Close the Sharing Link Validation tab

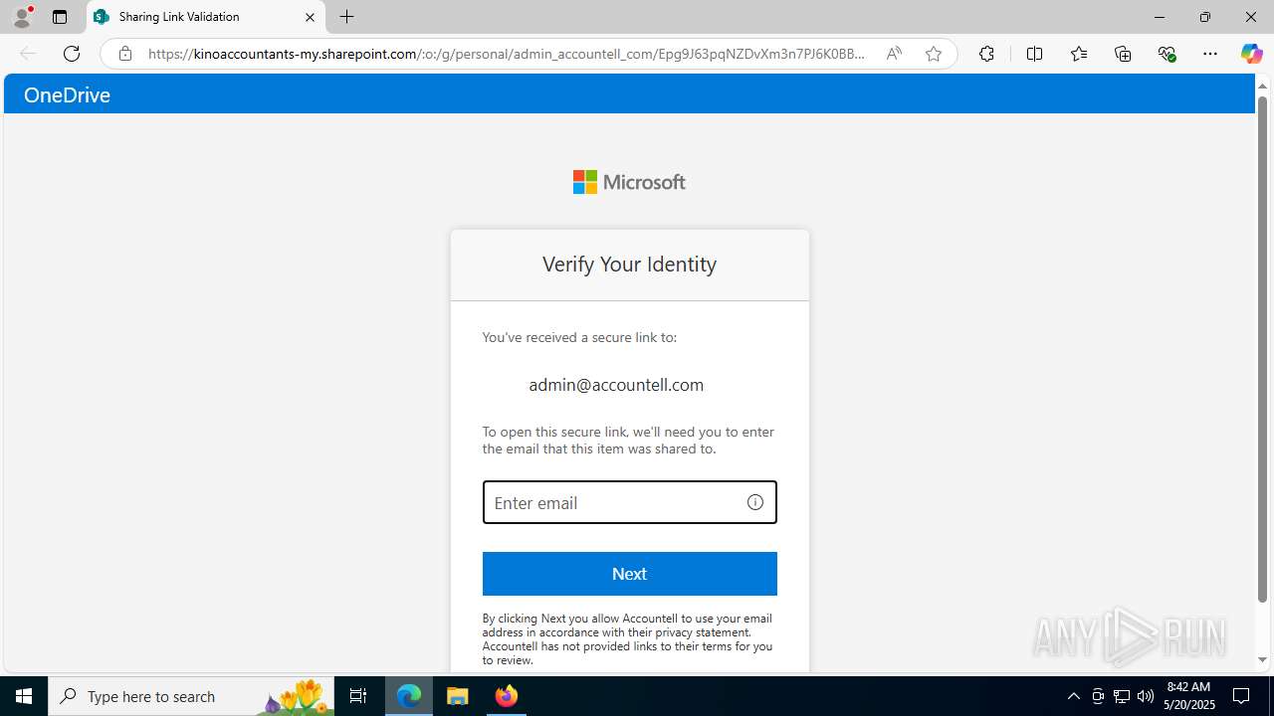coord(310,17)
